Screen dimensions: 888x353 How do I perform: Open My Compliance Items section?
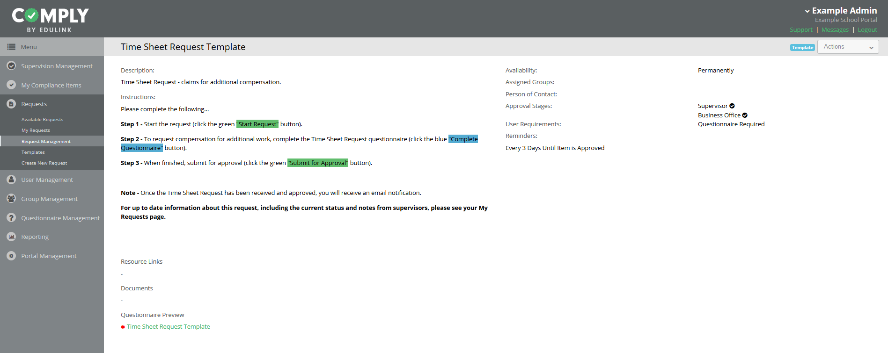coord(52,85)
